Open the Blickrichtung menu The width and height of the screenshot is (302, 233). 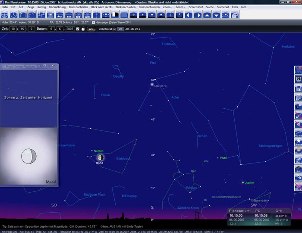tap(57, 7)
